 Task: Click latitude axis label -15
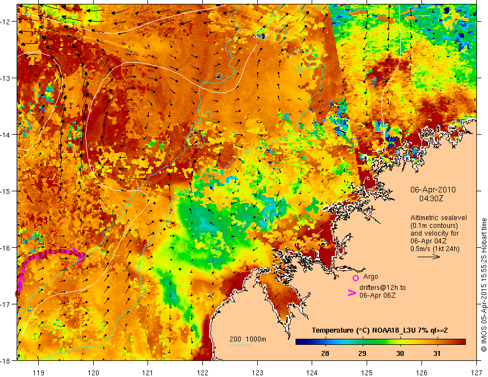(6, 191)
